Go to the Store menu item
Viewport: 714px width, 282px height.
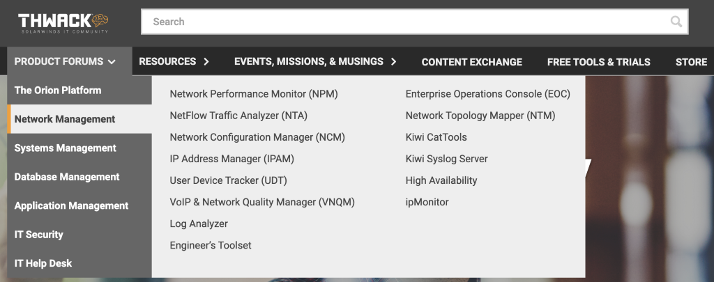tap(691, 62)
